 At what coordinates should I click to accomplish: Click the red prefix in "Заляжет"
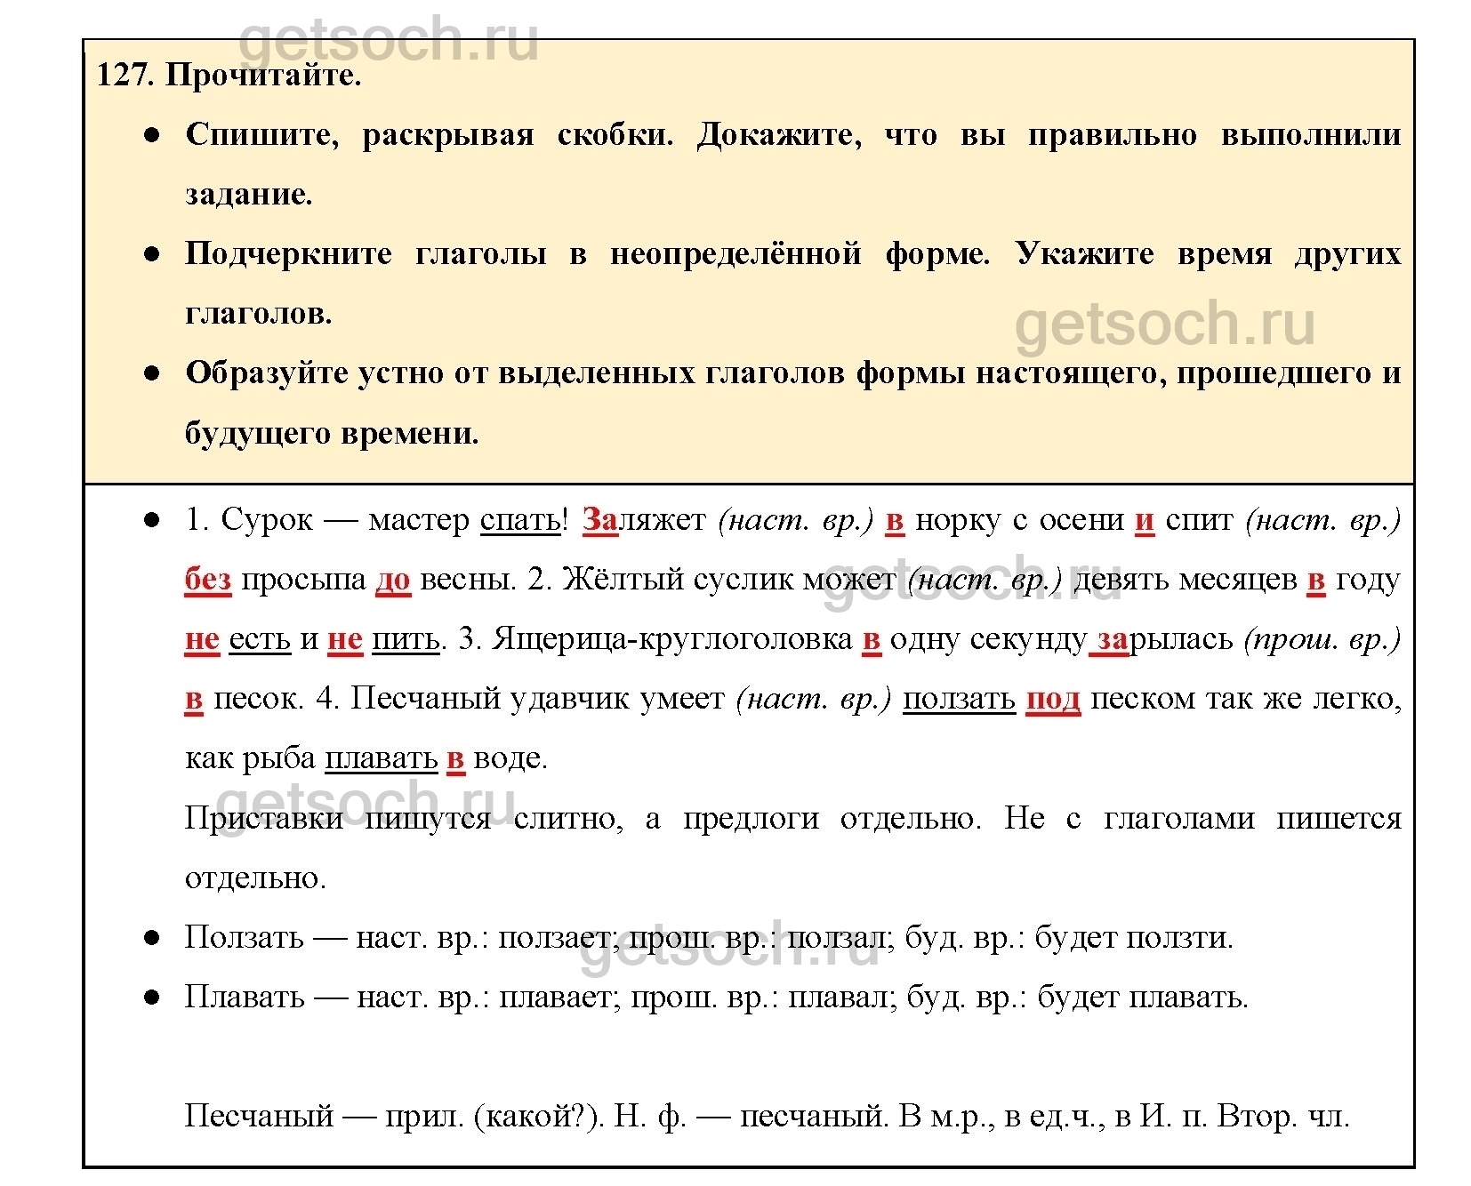(x=599, y=519)
